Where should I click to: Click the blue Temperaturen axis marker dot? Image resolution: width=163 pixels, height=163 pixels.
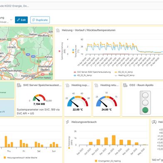pyautogui.click(x=73, y=50)
